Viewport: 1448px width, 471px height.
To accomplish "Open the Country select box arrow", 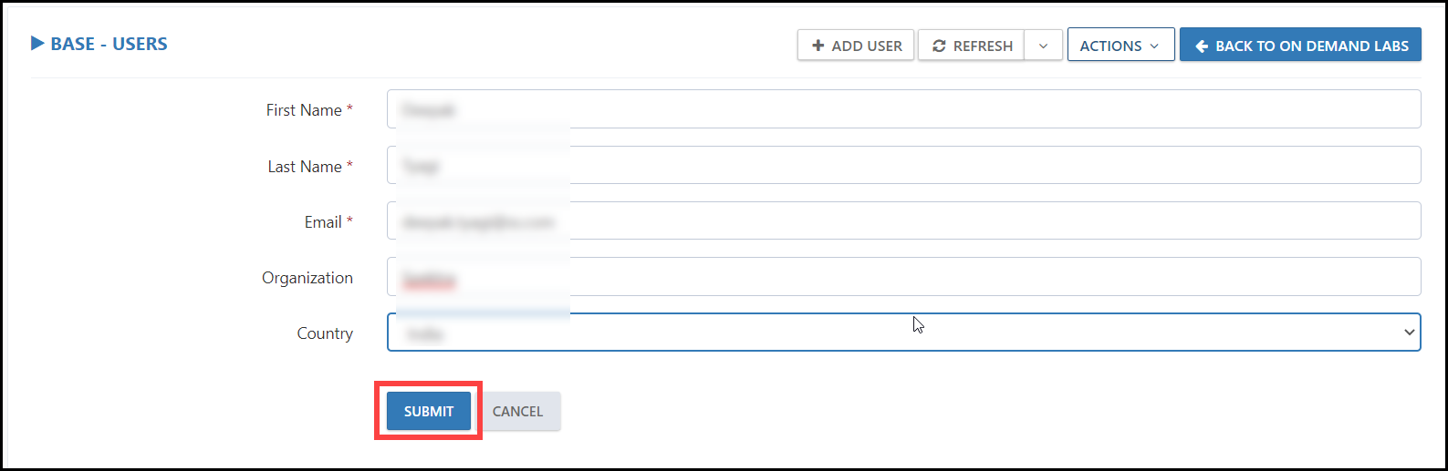I will (1409, 333).
